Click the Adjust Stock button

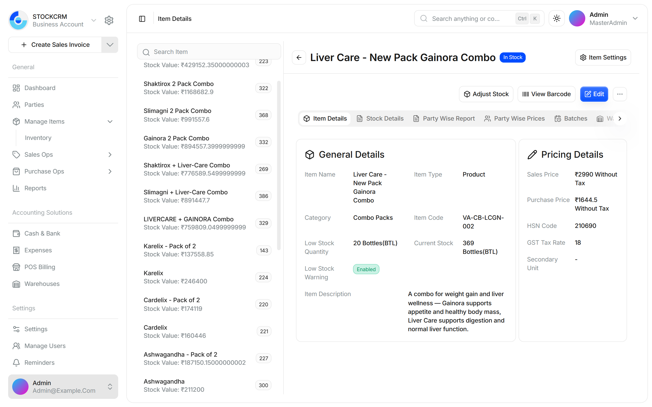486,94
